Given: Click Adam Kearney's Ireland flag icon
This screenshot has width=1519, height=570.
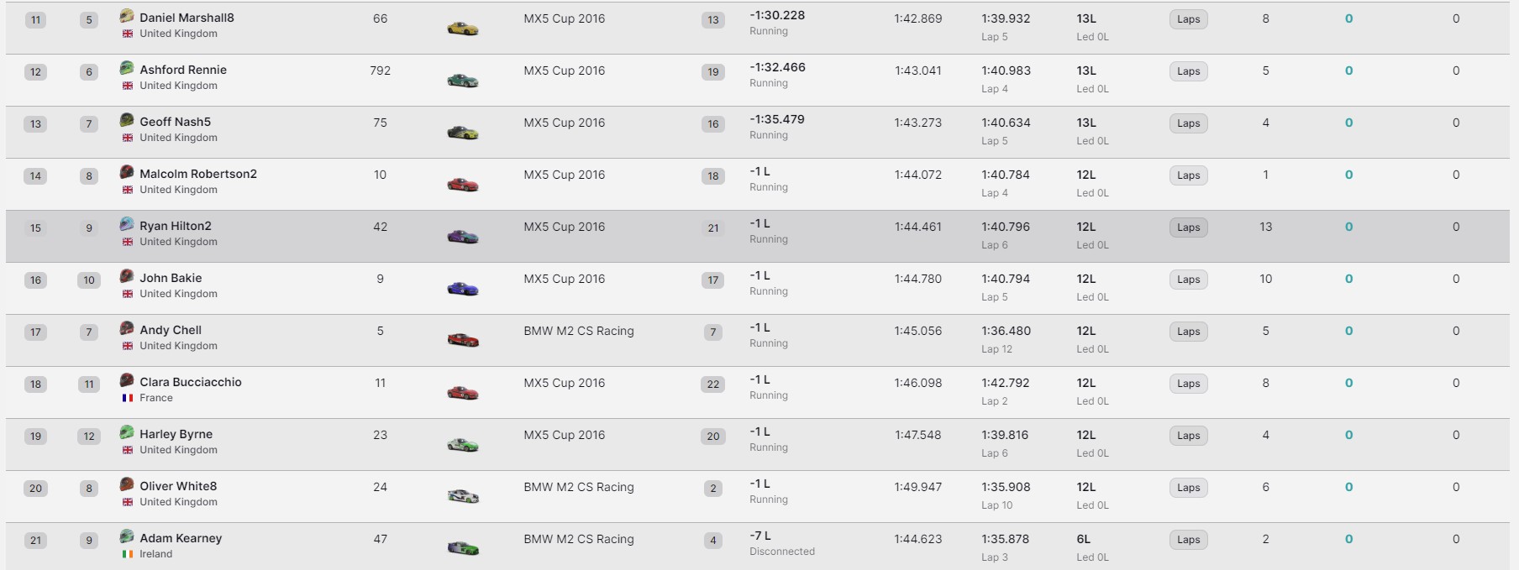Looking at the screenshot, I should [x=128, y=554].
